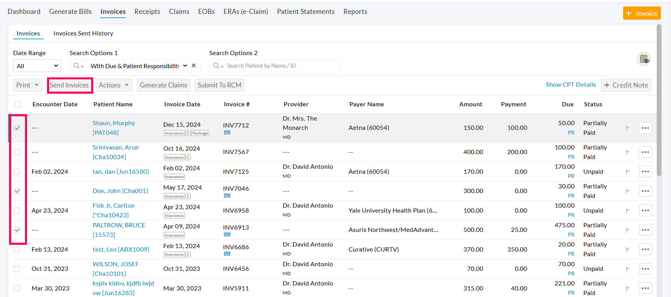Open the With Due & Patient Responsibility dropdown
Viewport: 671px width, 297px height.
pyautogui.click(x=139, y=66)
